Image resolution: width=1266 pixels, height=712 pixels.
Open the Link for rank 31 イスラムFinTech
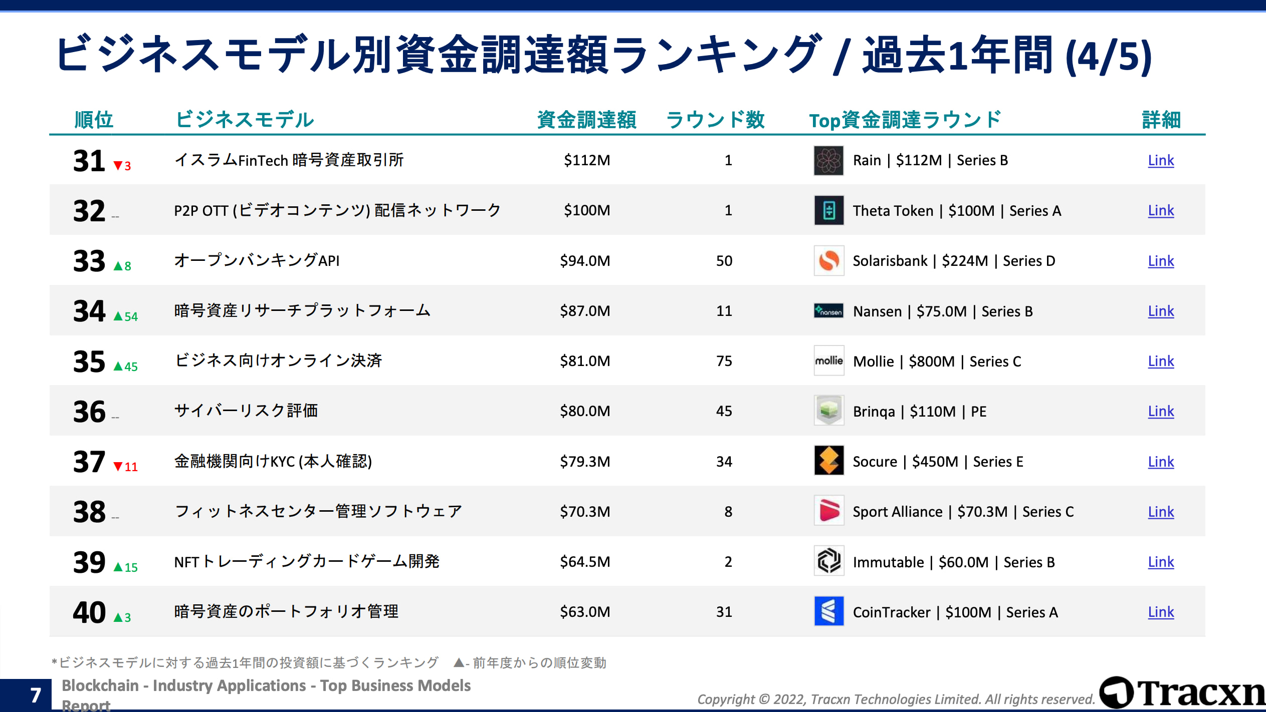pos(1161,160)
